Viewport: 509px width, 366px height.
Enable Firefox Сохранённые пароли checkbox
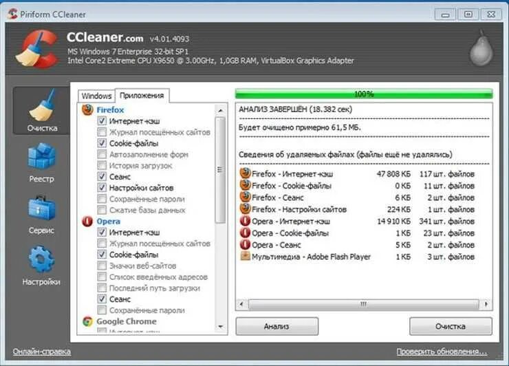pos(102,199)
